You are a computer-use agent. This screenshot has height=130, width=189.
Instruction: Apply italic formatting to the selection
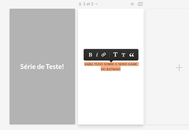(x=97, y=55)
